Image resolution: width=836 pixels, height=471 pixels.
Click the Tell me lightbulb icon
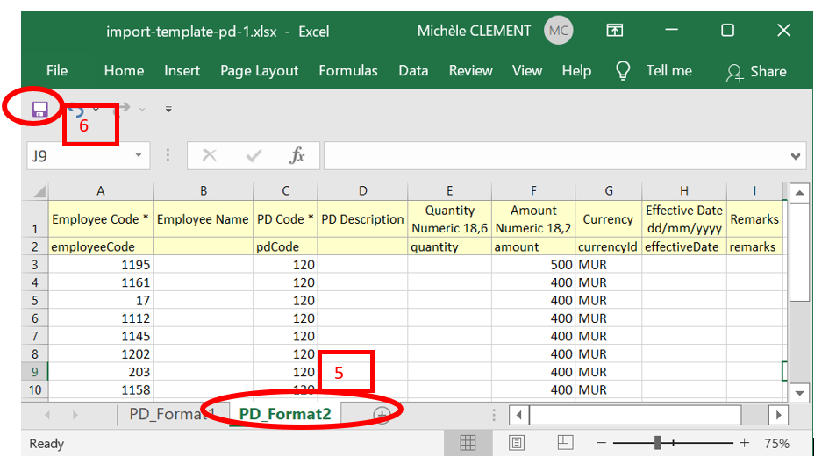click(623, 70)
